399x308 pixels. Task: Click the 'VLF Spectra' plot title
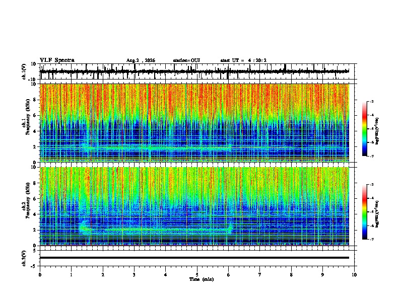pos(57,60)
